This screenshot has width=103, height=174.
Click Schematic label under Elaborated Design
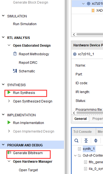pos(27,71)
